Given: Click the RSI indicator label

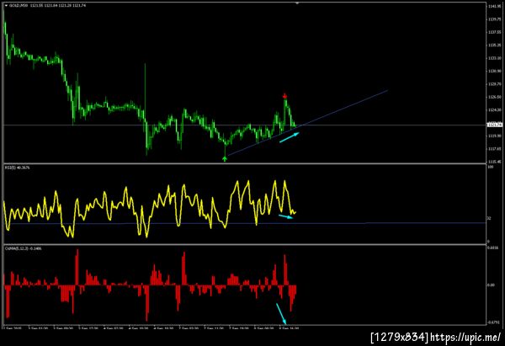Looking at the screenshot, I should tap(18, 168).
